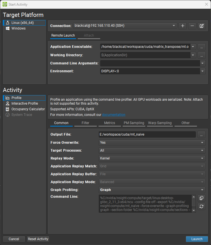
Task: Open the Connection dropdown
Action: coord(125,26)
